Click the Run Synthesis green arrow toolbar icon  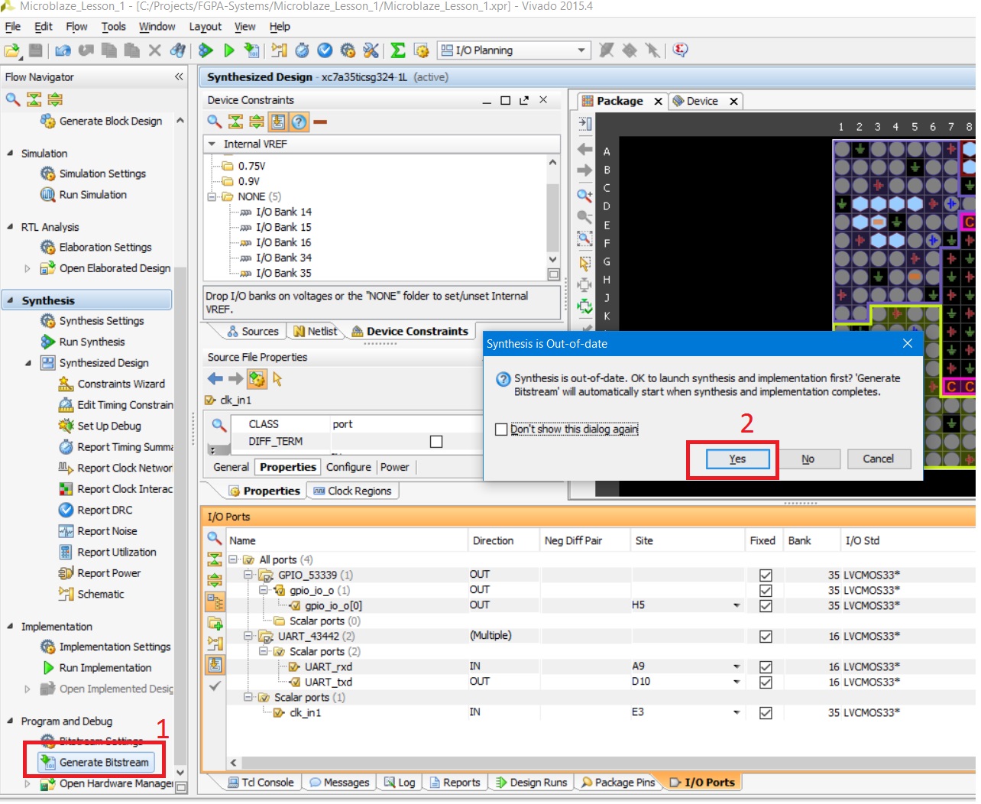[x=228, y=50]
